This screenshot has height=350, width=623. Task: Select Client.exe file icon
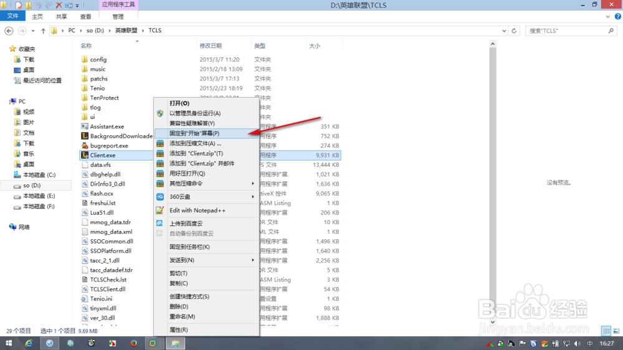click(85, 155)
